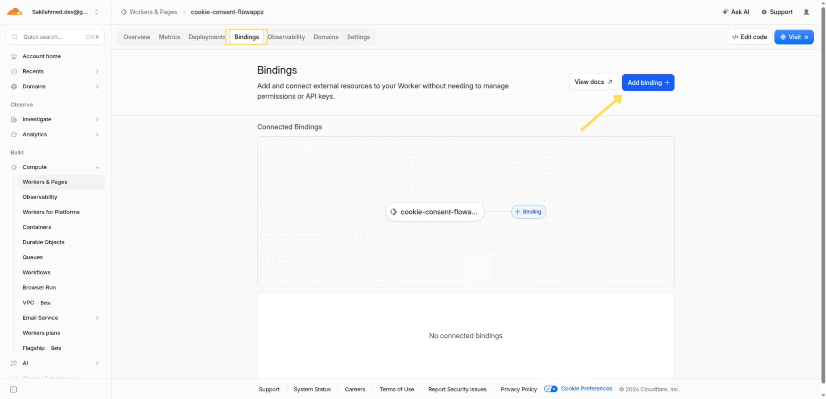The image size is (826, 399).
Task: Open Workers plans
Action: click(x=41, y=333)
